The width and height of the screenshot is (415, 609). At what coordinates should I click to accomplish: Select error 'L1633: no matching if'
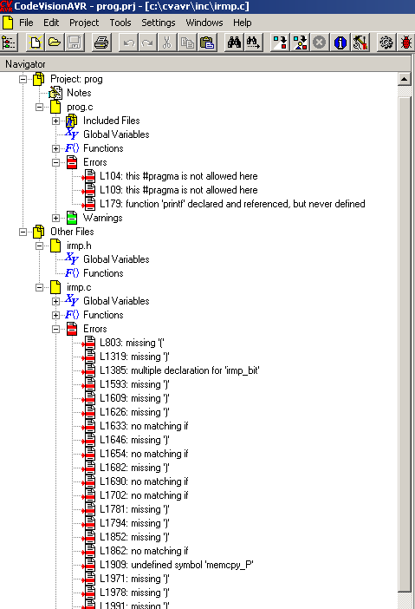144,426
